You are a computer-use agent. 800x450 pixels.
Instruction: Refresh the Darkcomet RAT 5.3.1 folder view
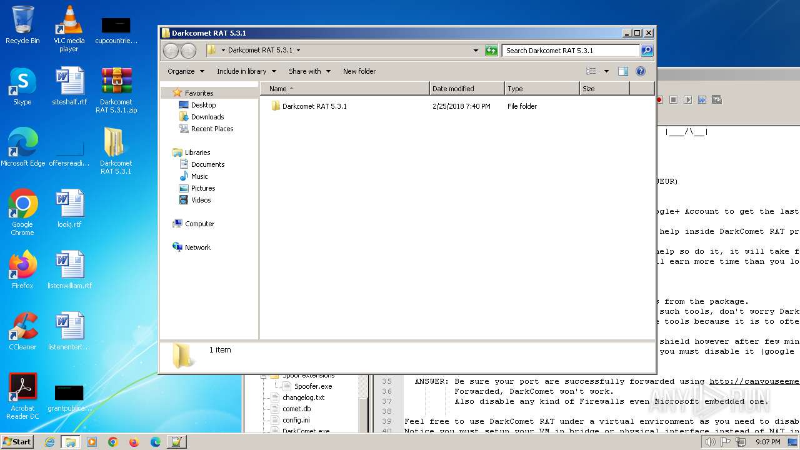pos(491,51)
